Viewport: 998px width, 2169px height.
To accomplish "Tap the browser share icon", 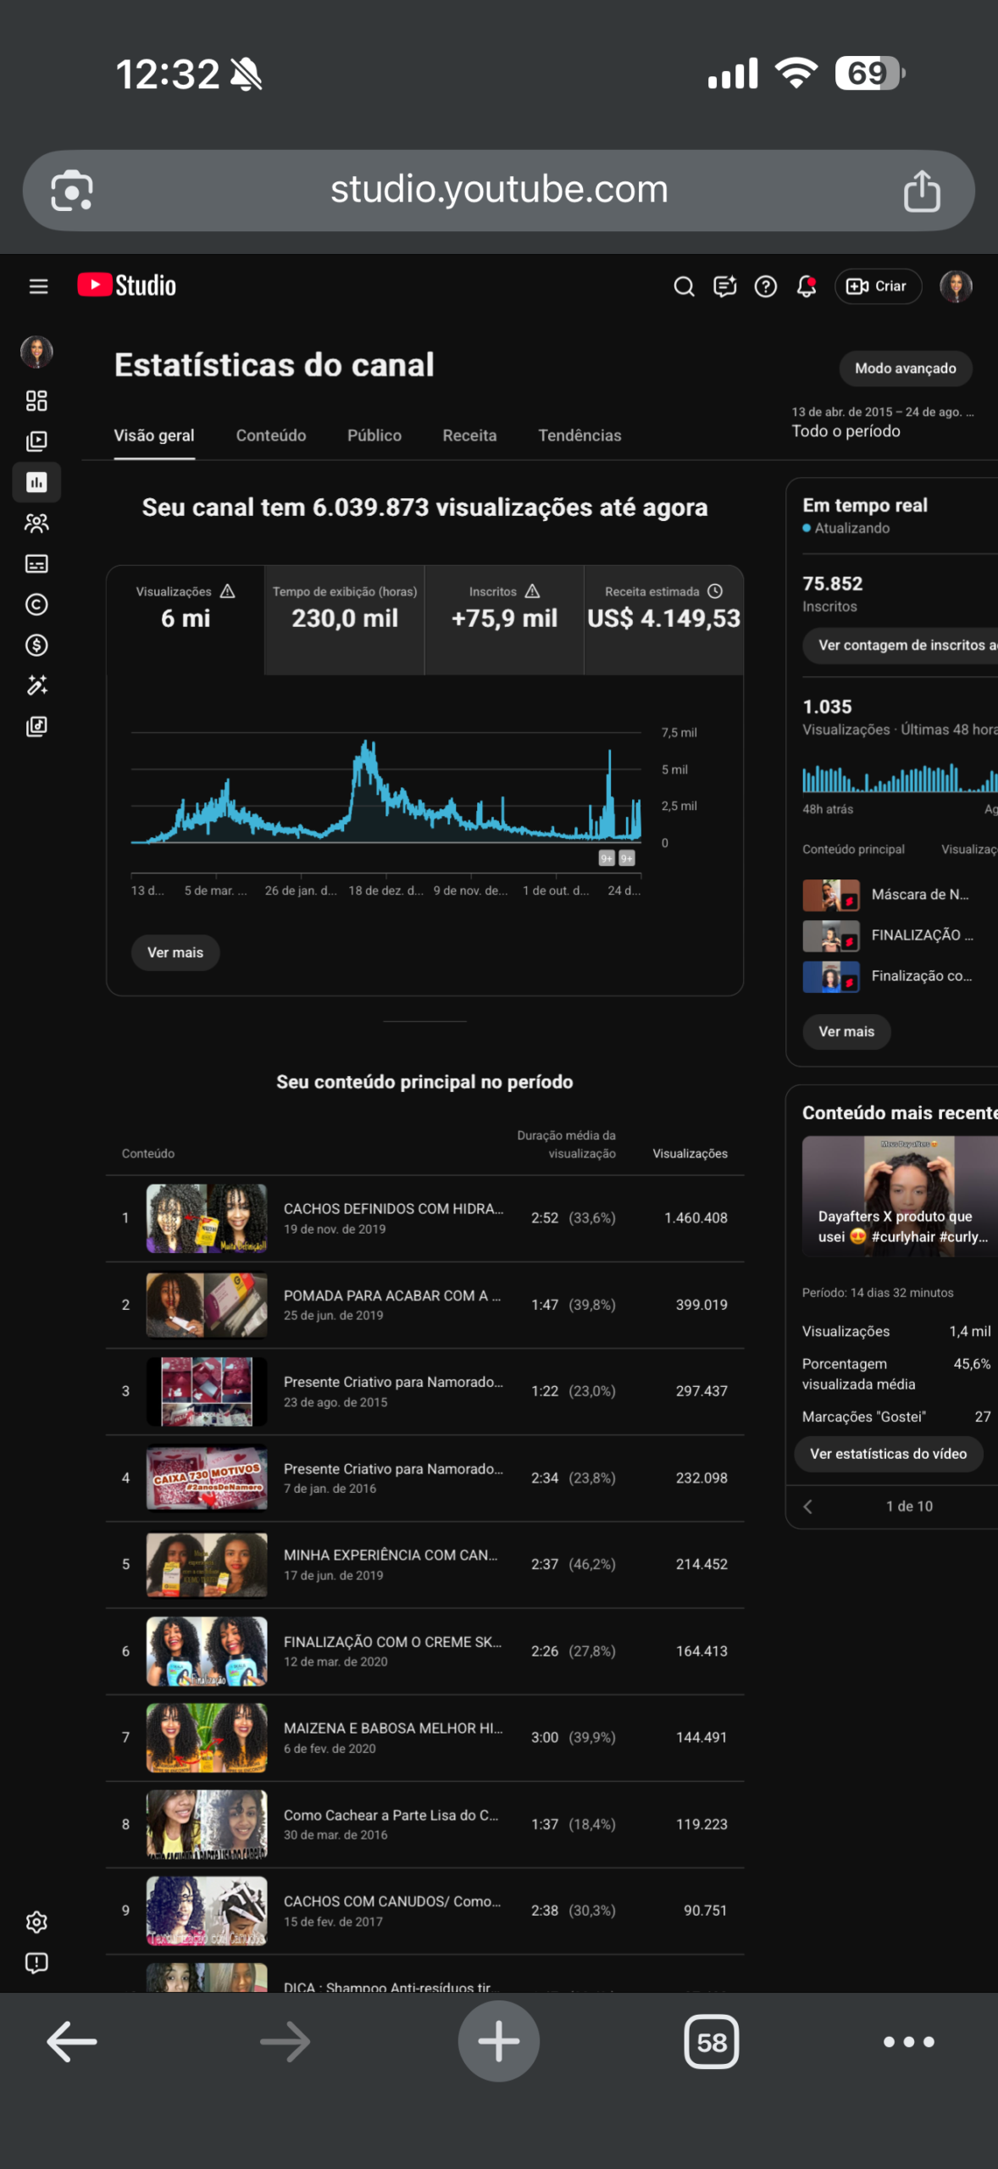I will tap(922, 191).
